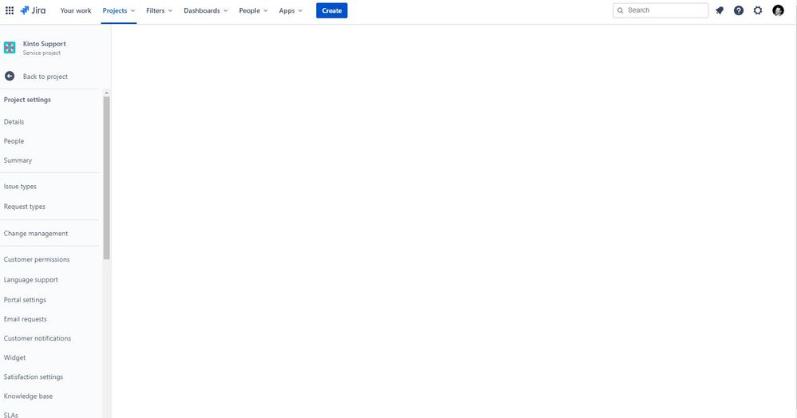
Task: Click the sidebar scrollbar thumb
Action: click(106, 177)
